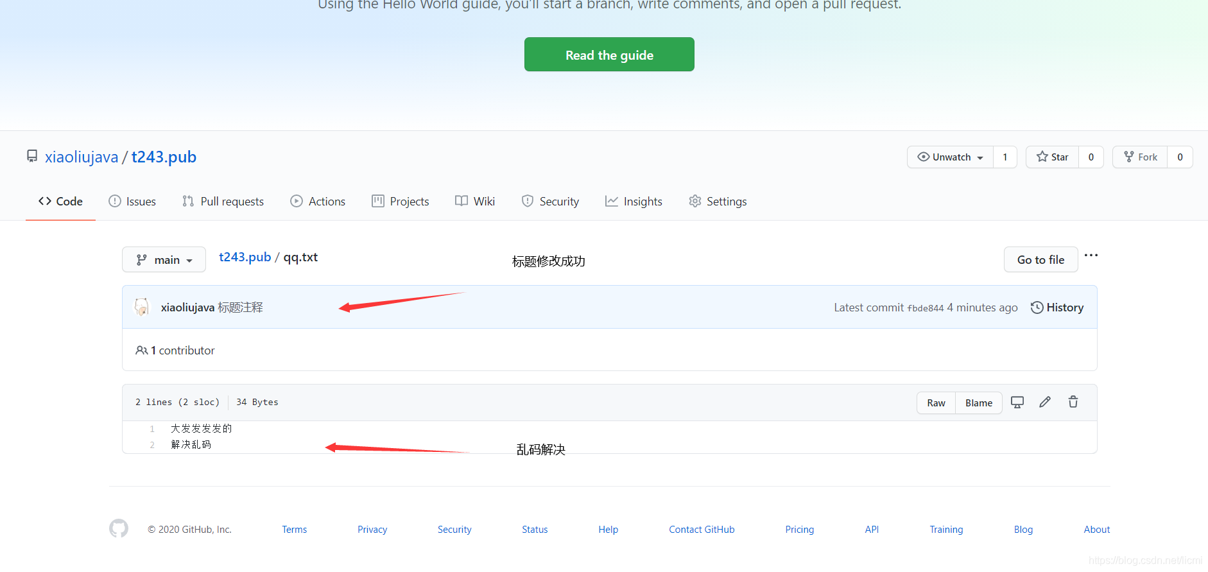1208x572 pixels.
Task: Click the watchers count 1
Action: tap(1005, 157)
